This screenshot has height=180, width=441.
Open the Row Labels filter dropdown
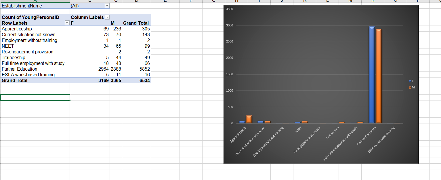click(67, 23)
